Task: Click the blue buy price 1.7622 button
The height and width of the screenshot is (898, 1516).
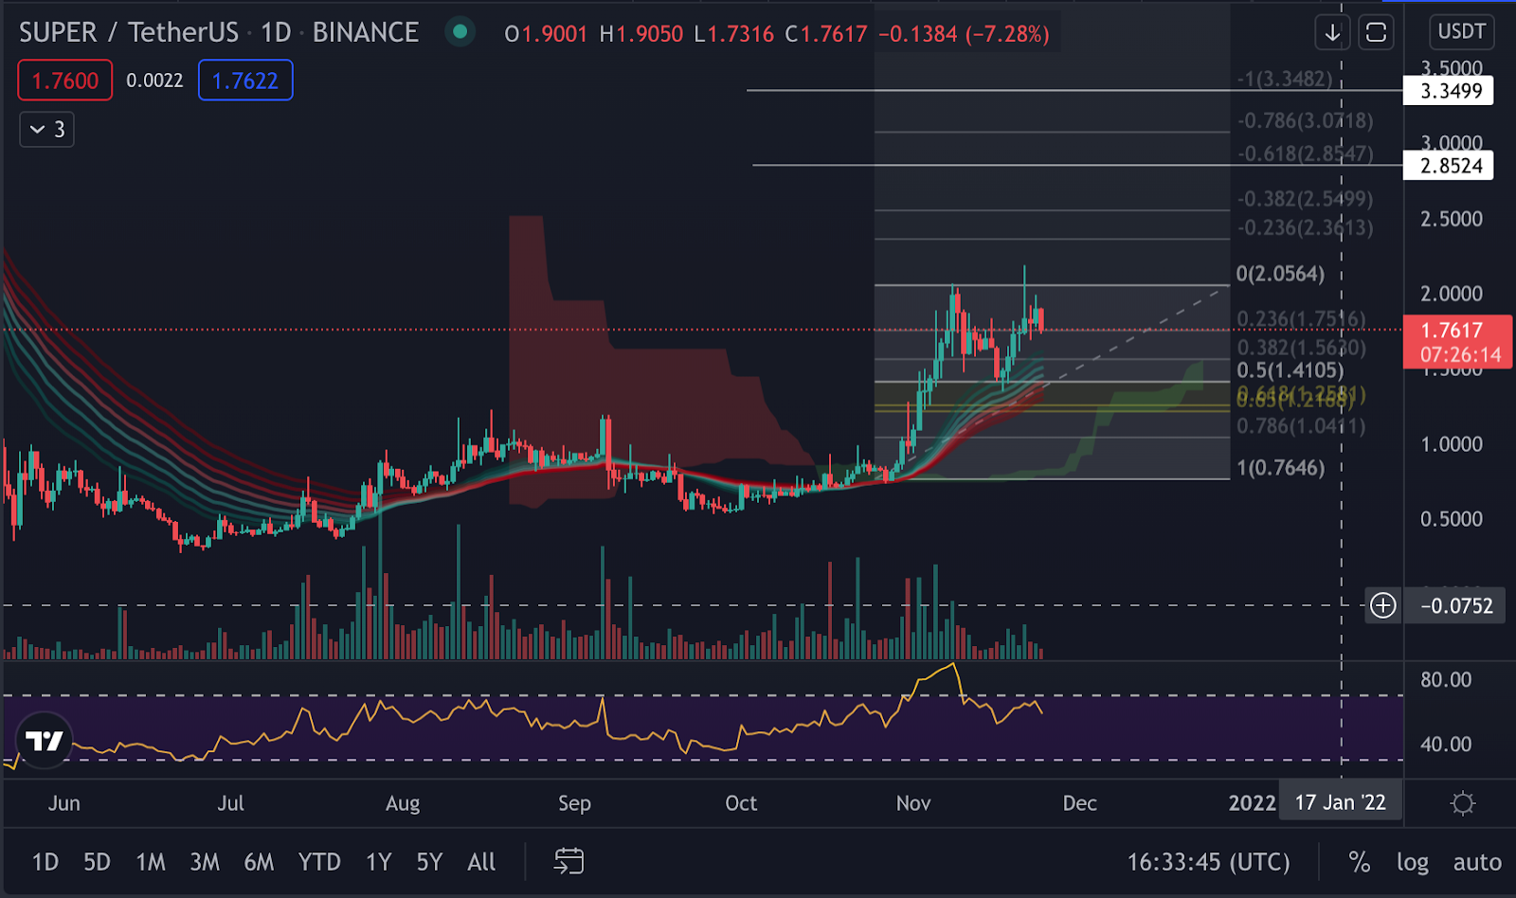Action: click(x=245, y=81)
